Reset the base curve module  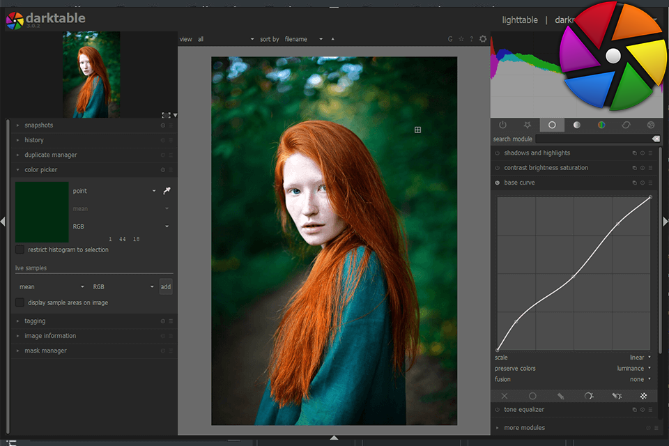tap(642, 183)
